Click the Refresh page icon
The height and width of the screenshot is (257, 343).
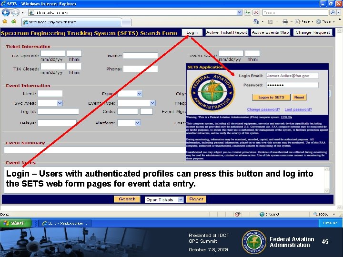(x=247, y=12)
